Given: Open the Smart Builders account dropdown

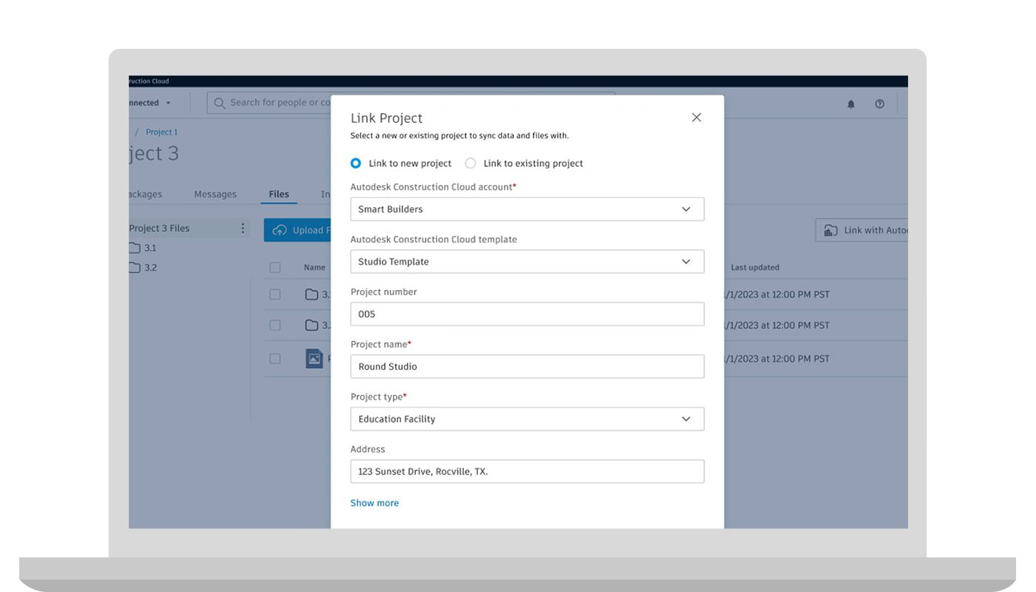Looking at the screenshot, I should 527,209.
